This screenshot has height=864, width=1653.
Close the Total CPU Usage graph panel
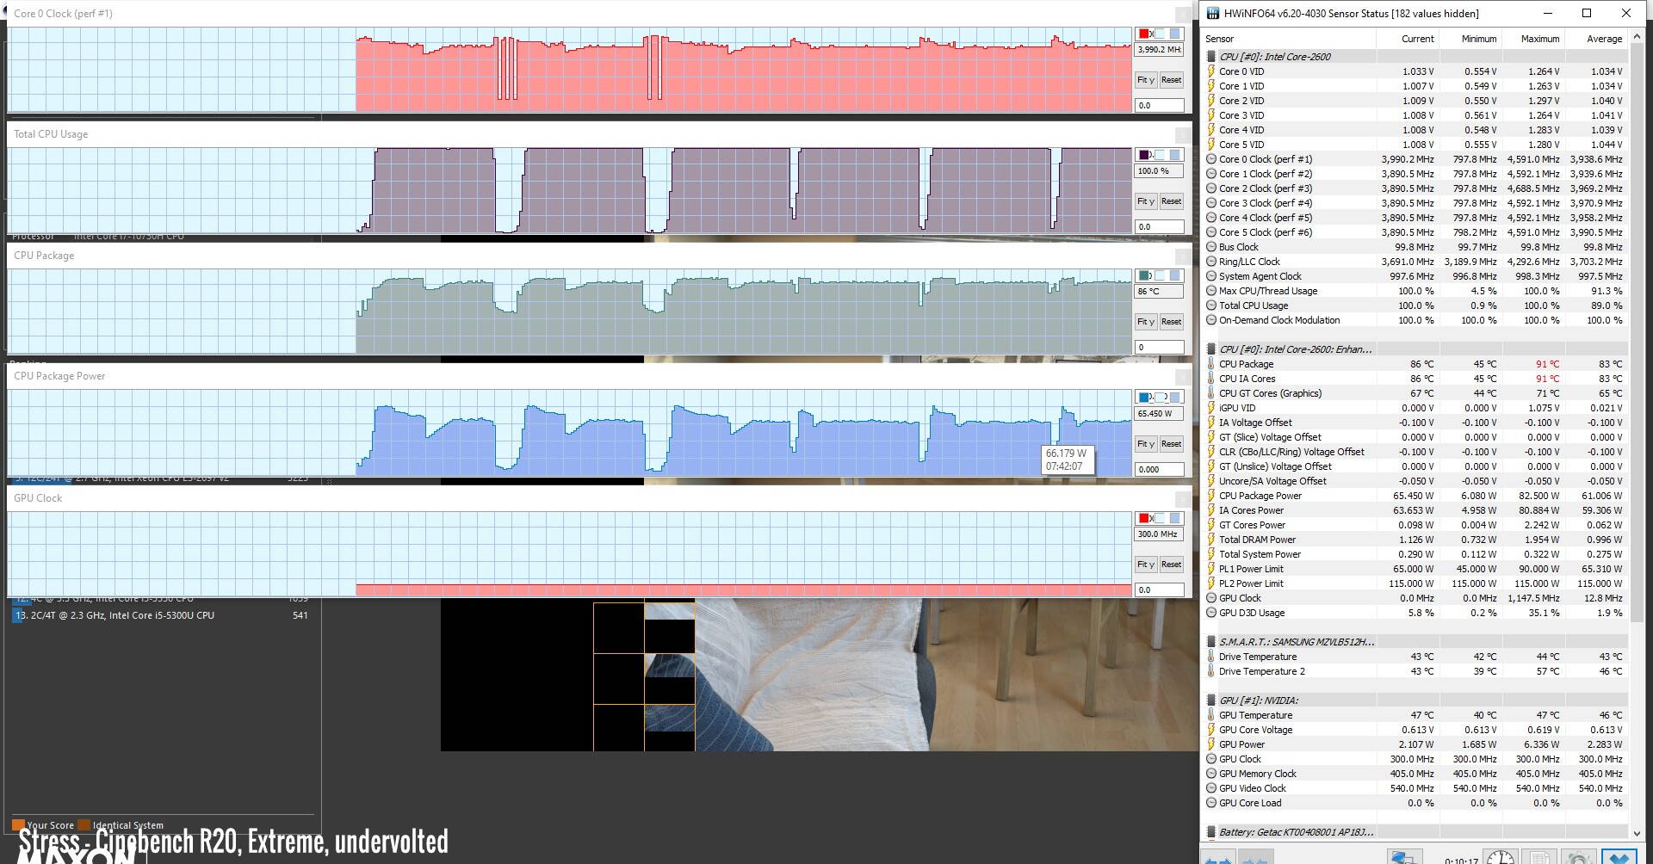(x=1183, y=134)
